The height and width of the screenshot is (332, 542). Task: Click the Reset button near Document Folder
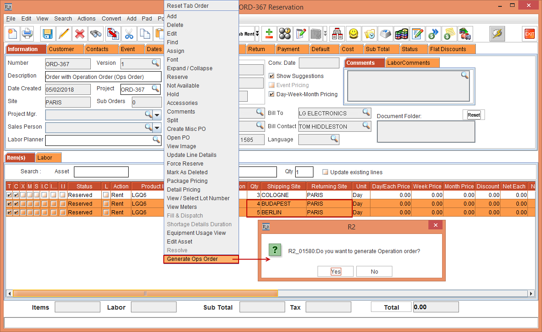[474, 115]
